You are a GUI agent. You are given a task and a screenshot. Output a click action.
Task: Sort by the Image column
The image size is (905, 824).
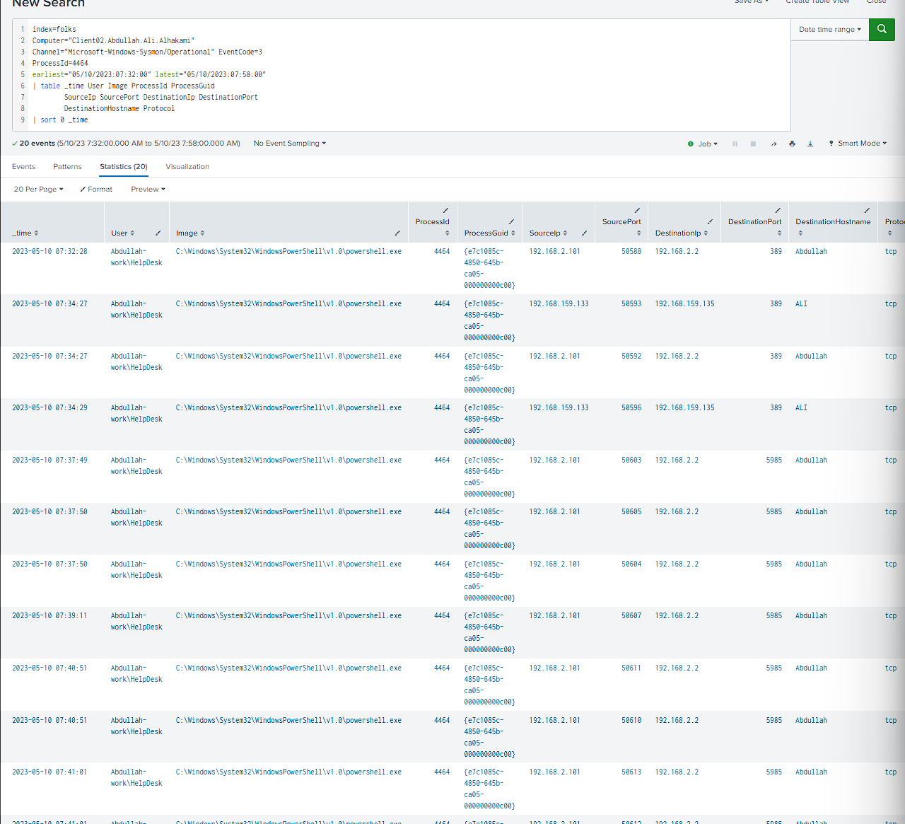(x=190, y=233)
